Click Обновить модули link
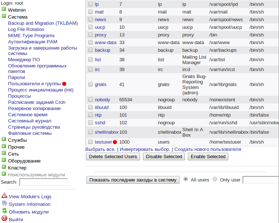Image resolution: width=279 pixels, height=223 pixels. [29, 212]
